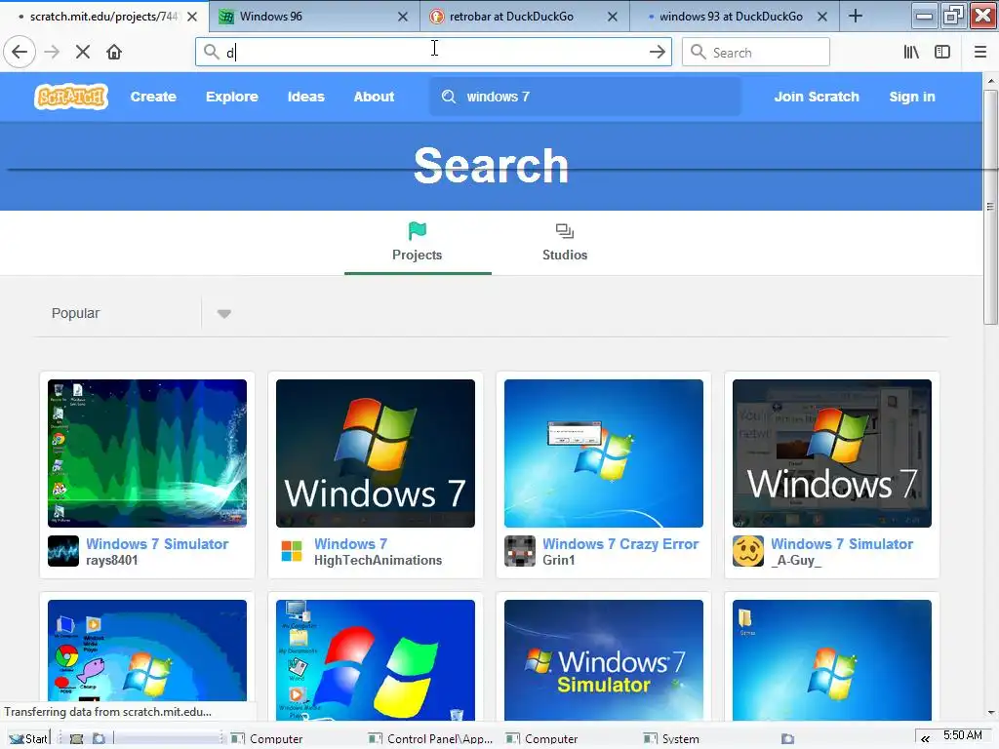999x749 pixels.
Task: Open the HighTechAnimations Windows 7 thumbnail
Action: click(376, 453)
